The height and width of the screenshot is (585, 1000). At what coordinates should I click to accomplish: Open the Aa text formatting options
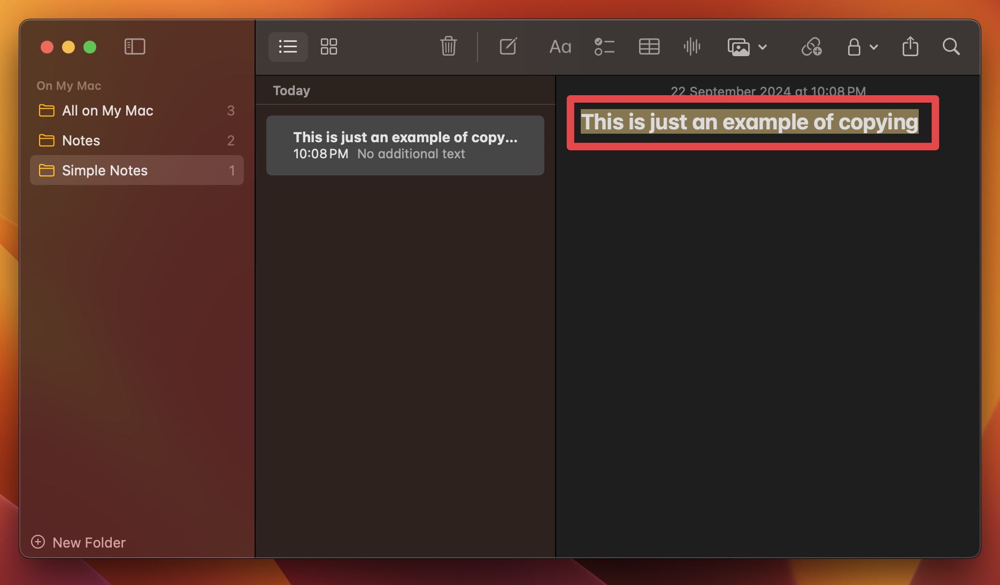click(559, 47)
